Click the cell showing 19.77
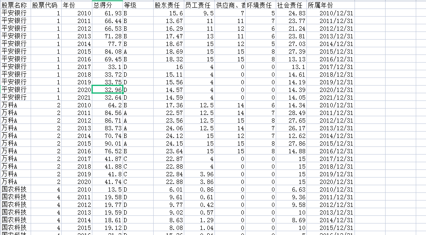 (x=107, y=205)
